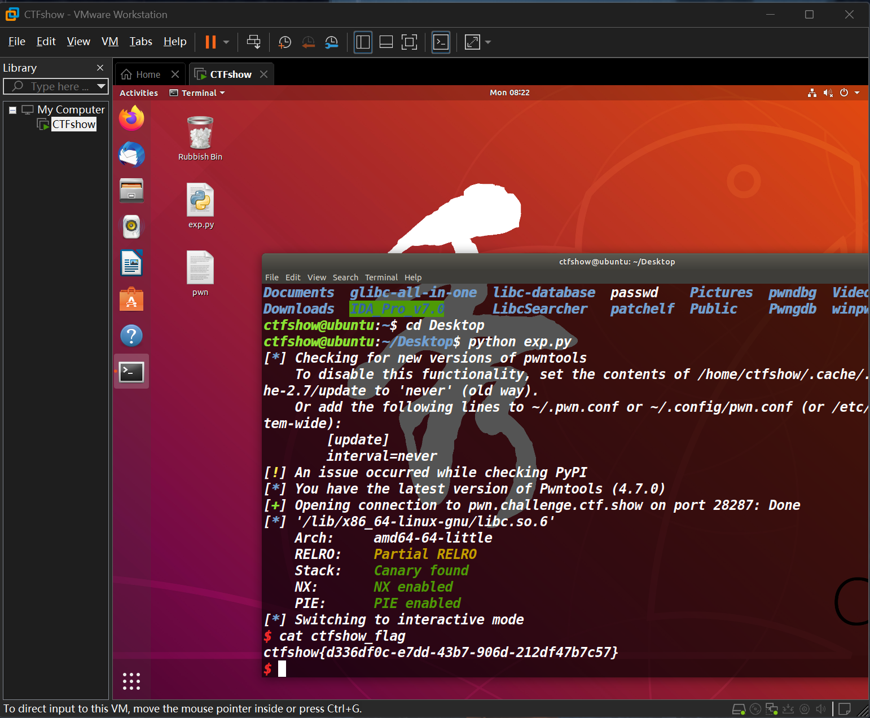Click the hard disk status bar icon
870x718 pixels.
pos(739,709)
